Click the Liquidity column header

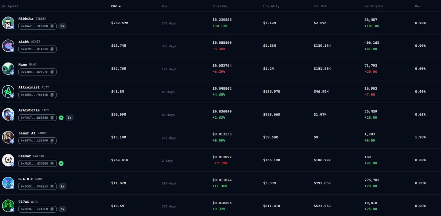coord(271,6)
